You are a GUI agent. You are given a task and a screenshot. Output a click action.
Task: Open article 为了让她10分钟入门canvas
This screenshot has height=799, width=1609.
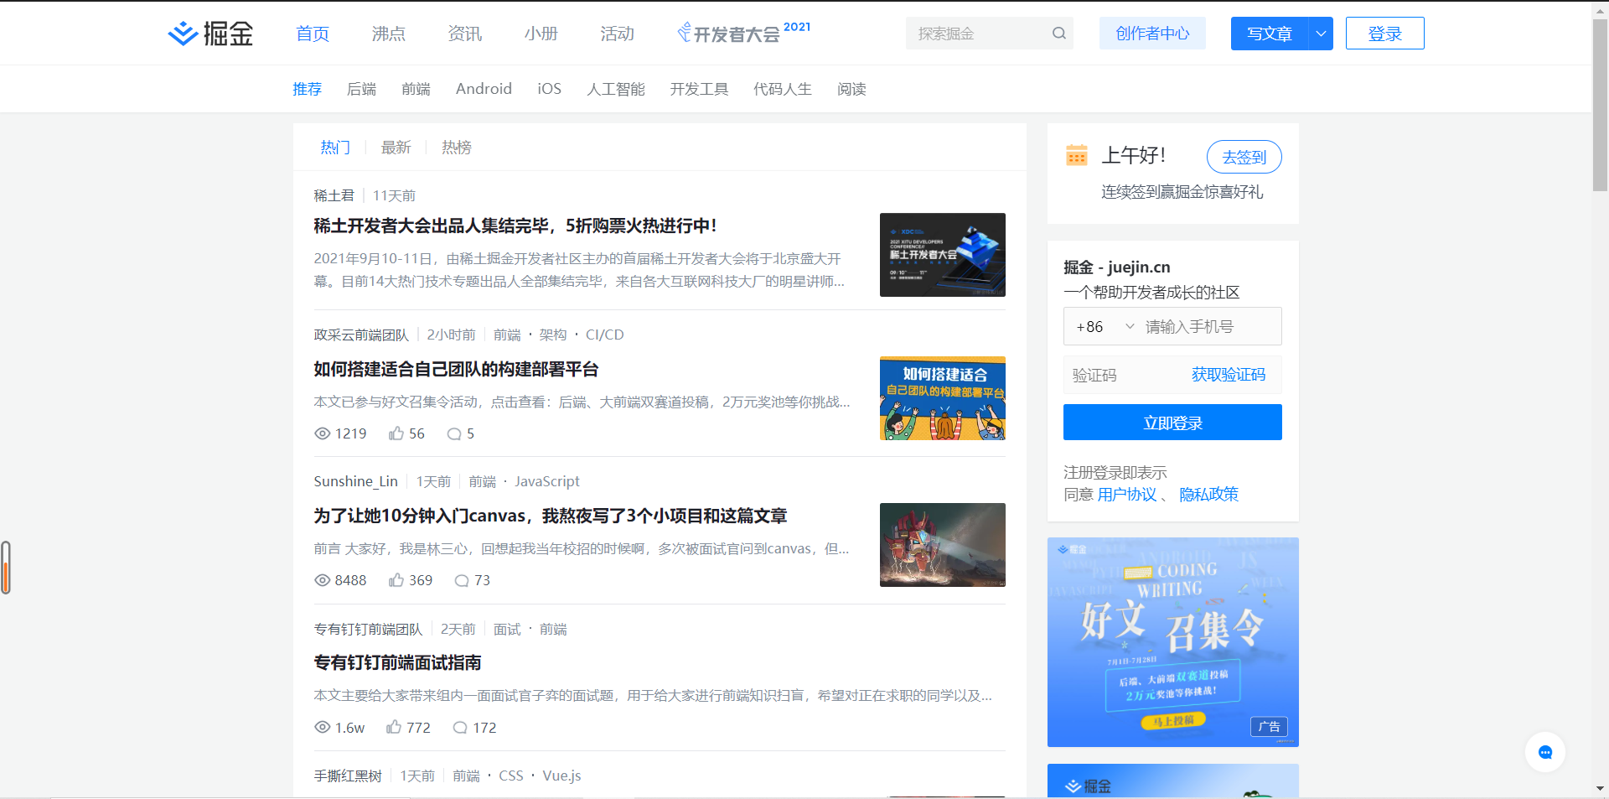(551, 516)
